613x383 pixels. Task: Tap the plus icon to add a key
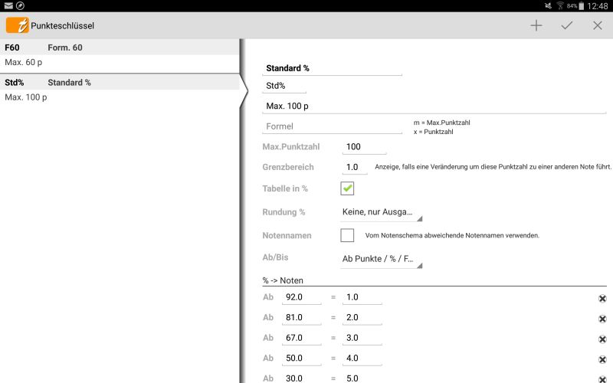click(536, 26)
